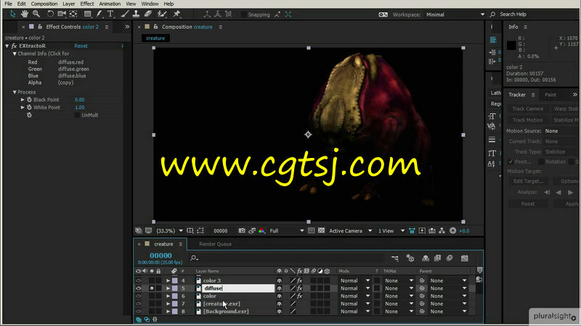
Task: Select the Selection arrow tool
Action: coord(13,14)
